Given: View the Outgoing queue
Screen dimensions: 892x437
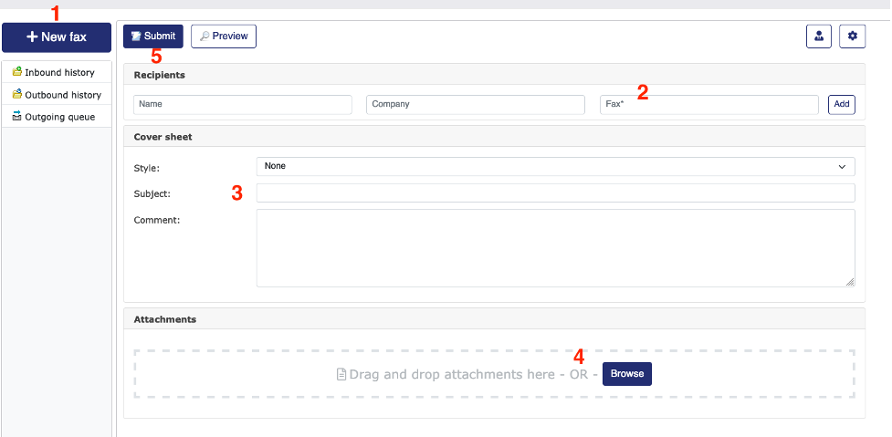Looking at the screenshot, I should 58,117.
